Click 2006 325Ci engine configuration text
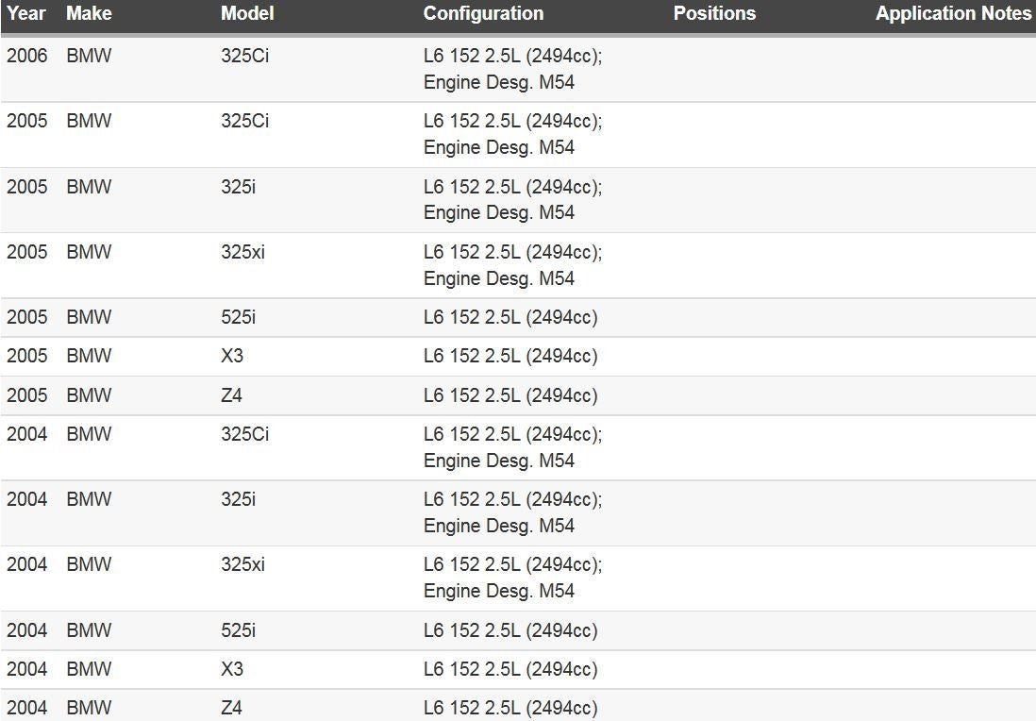Screen dimensions: 1036x721 click(x=512, y=69)
